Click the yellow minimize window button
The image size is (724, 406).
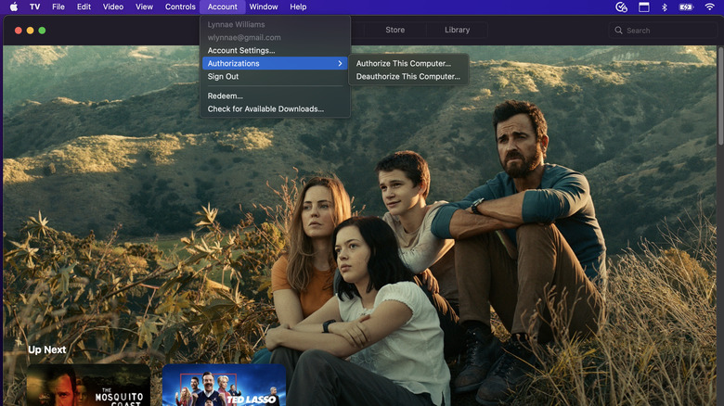click(x=30, y=31)
